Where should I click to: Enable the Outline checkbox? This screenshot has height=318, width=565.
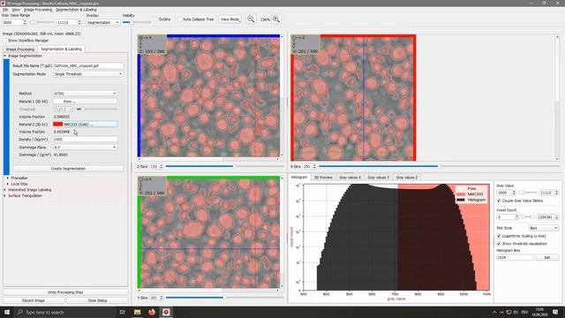coord(156,19)
